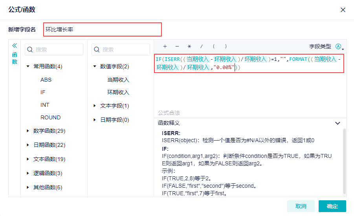354x216 pixels.
Task: Collapse the 常用函数(4) category
Action: 28,66
